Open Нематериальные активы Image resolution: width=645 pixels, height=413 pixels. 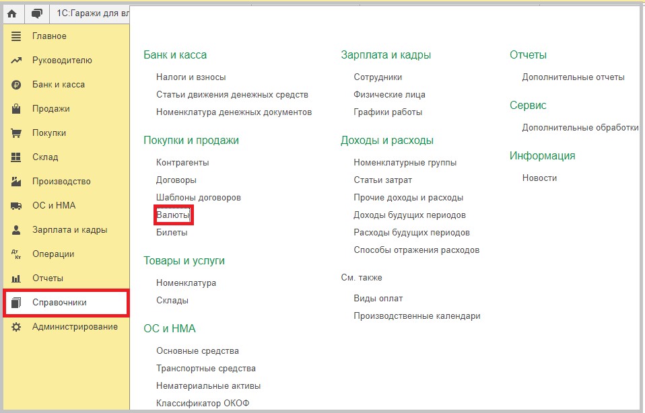[x=209, y=386]
